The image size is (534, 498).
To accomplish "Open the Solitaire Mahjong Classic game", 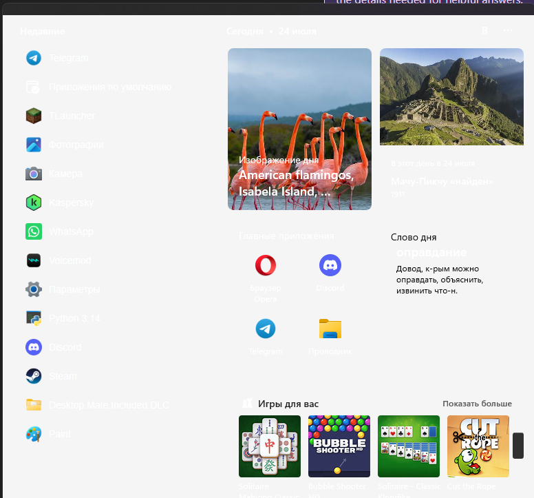I will [x=270, y=446].
